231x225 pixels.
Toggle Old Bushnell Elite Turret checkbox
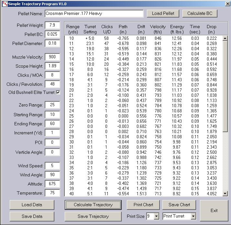58,93
